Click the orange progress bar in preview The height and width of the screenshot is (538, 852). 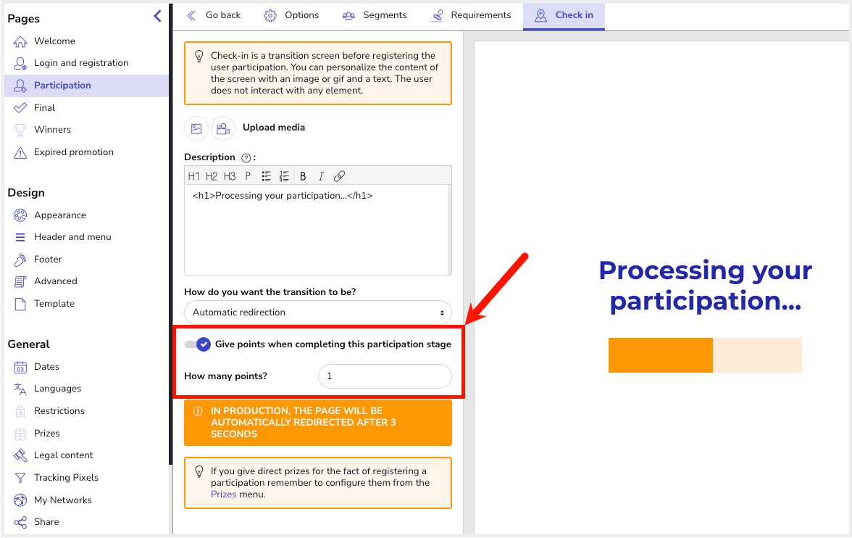point(660,355)
